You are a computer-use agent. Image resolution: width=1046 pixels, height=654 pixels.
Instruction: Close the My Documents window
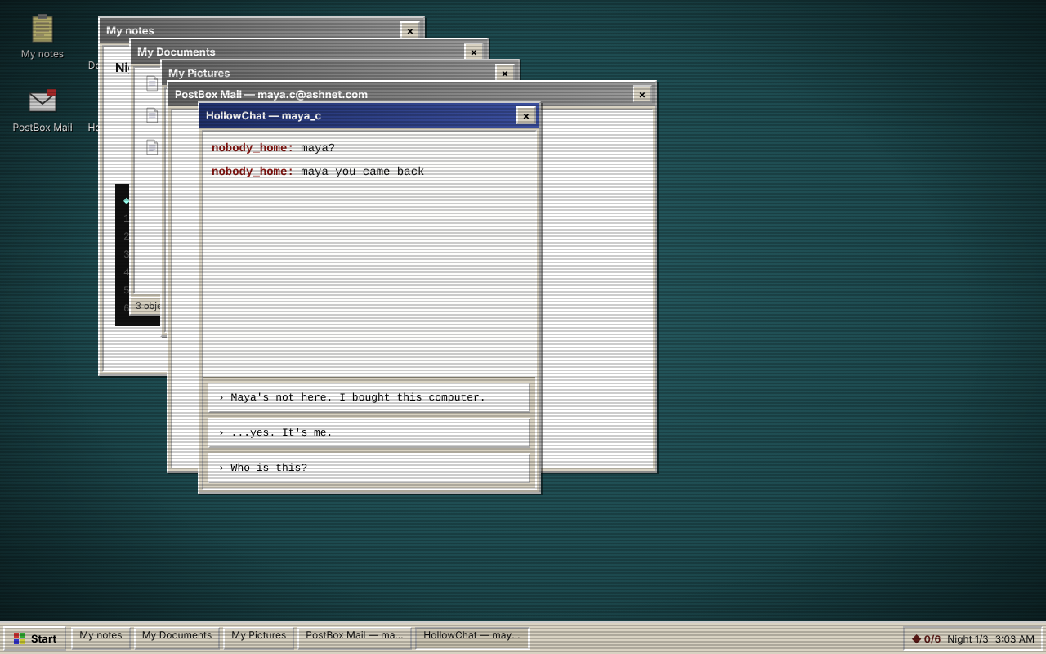pyautogui.click(x=474, y=52)
